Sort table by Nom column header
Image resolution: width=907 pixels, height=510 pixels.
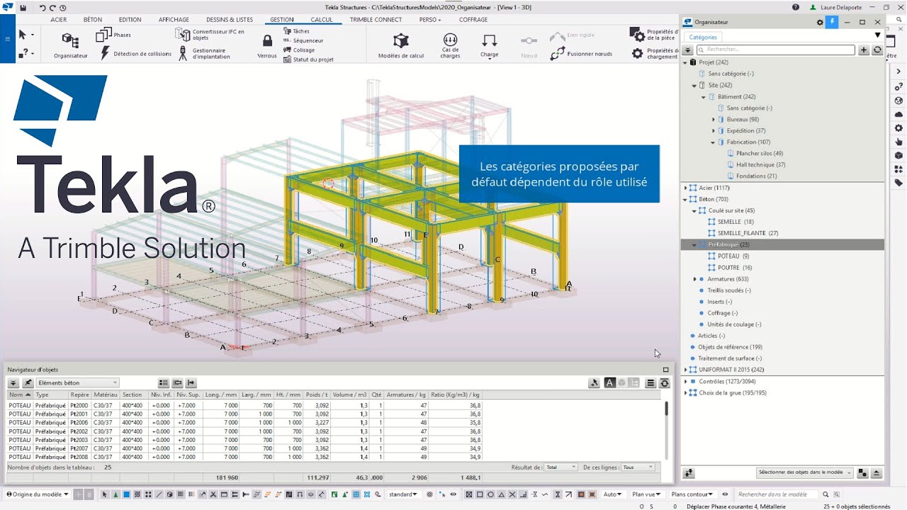pos(20,395)
